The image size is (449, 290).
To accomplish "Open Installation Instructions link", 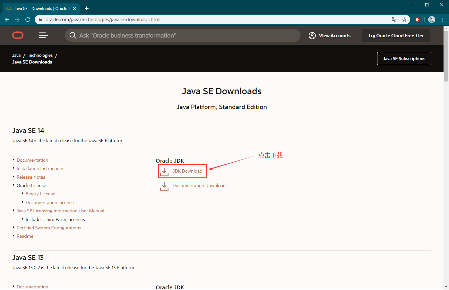I will pyautogui.click(x=40, y=168).
